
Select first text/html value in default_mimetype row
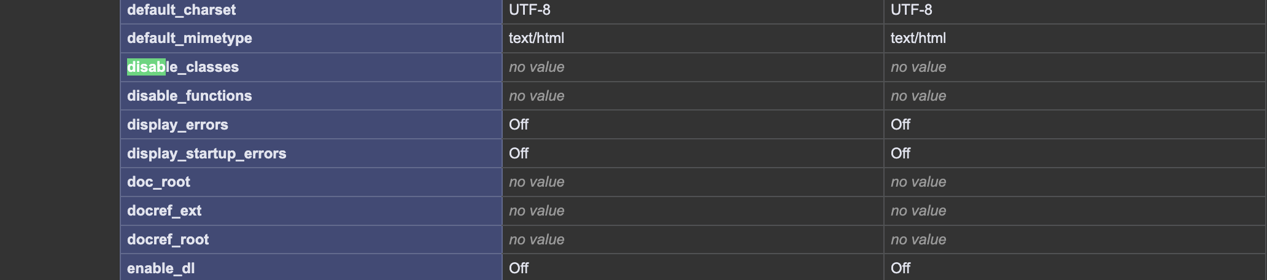point(536,38)
